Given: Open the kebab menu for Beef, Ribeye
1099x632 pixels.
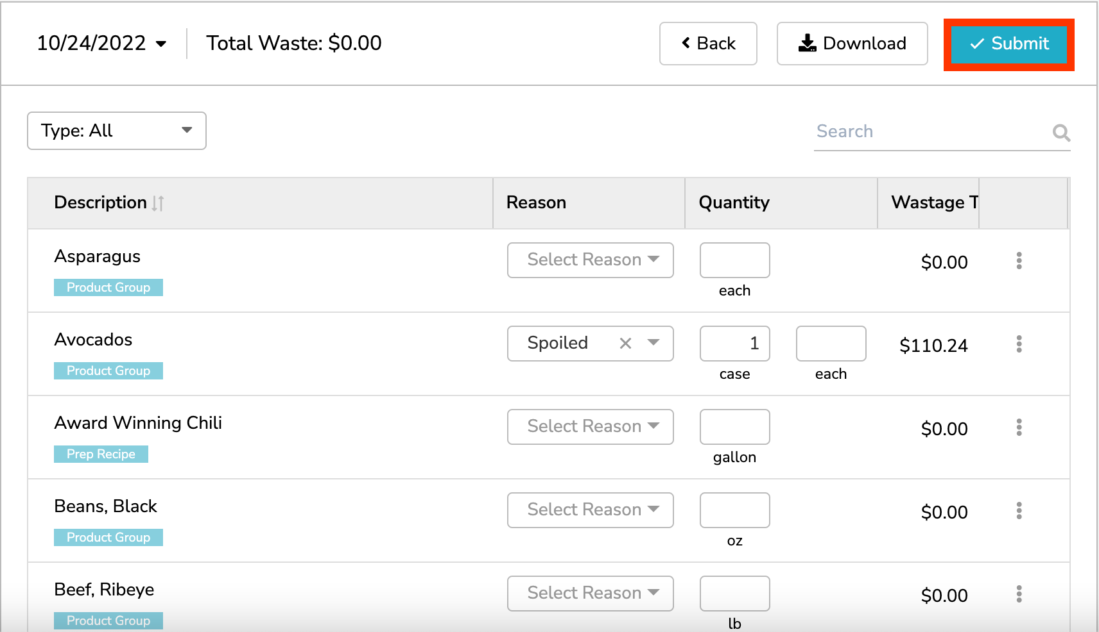Looking at the screenshot, I should [1019, 595].
